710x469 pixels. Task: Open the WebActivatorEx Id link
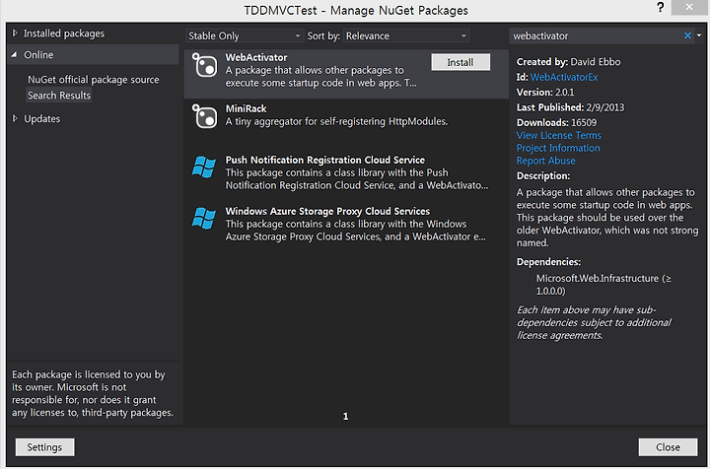pyautogui.click(x=564, y=77)
